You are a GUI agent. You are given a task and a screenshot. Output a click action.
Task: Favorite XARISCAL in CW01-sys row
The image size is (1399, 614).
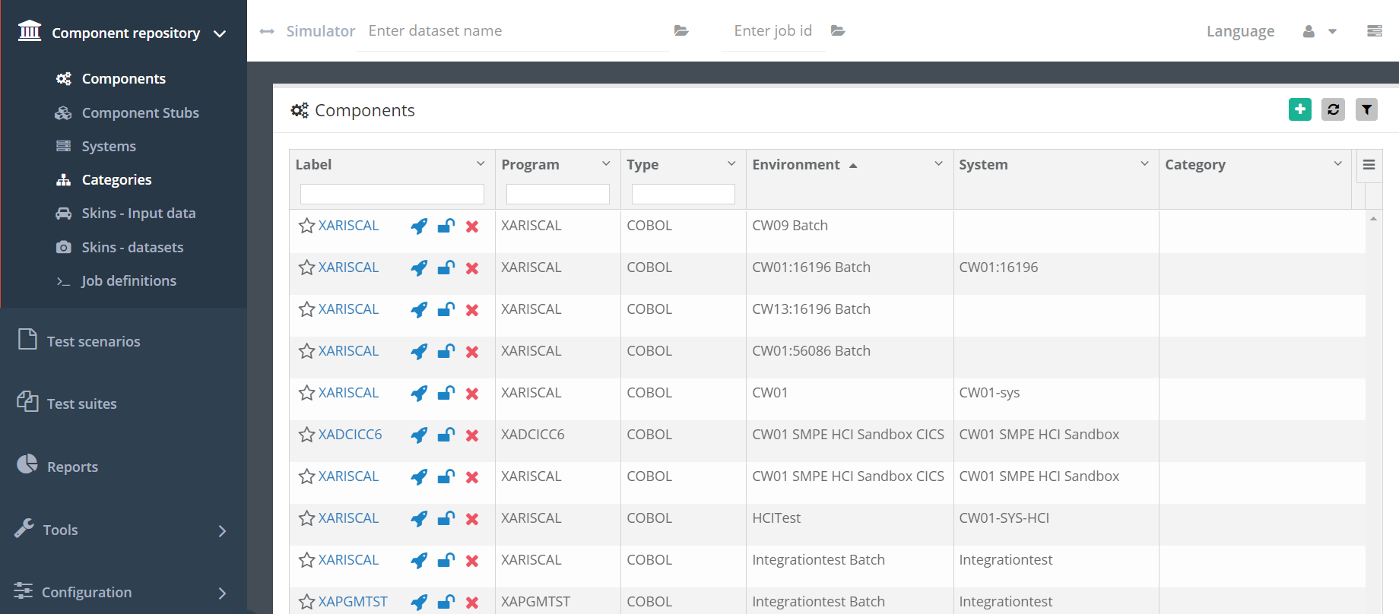click(x=306, y=393)
